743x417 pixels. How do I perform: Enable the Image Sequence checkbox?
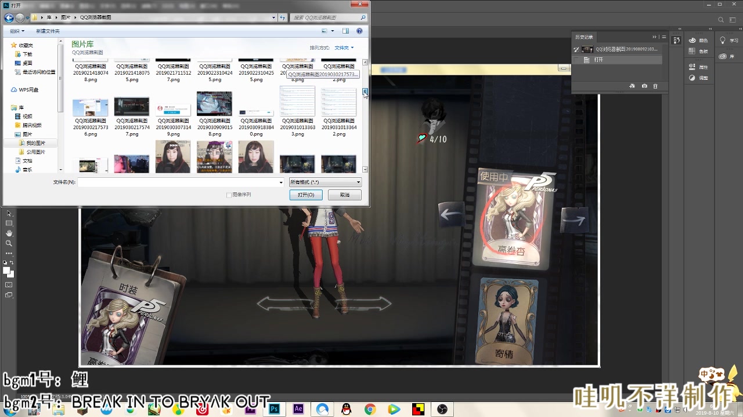click(x=229, y=195)
